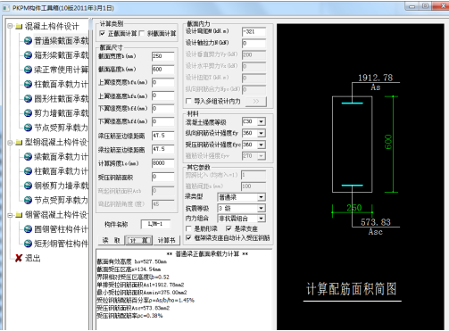449x331 pixels.
Task: Click the 截面宽度b input field
Action: point(163,56)
